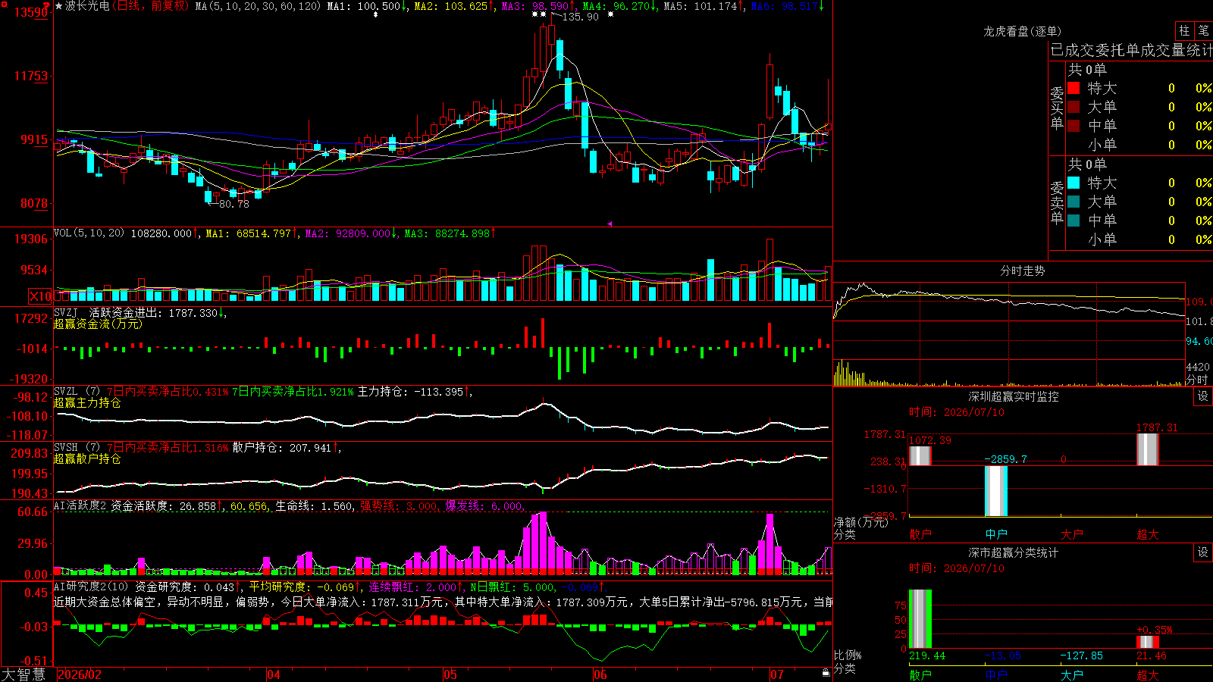
Task: Click the 深市超赢分类统计 panel title
Action: click(1014, 552)
